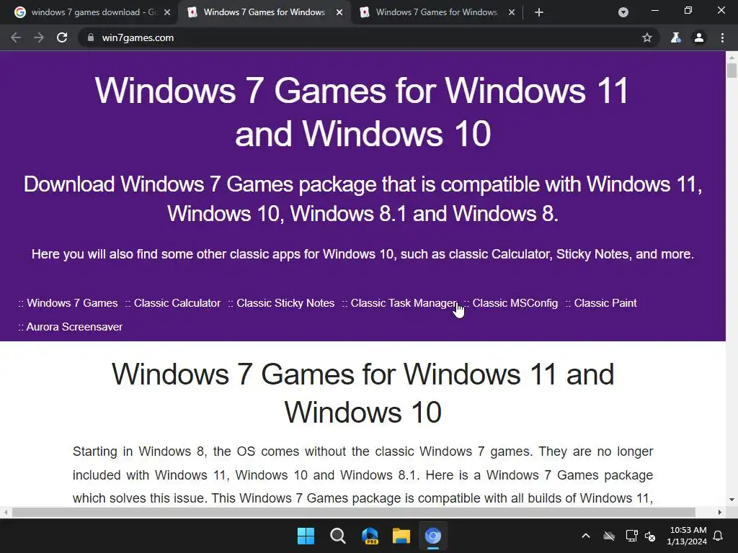Click the 'Download Windows 7 Games package' subtitle
This screenshot has height=553, width=738.
point(363,199)
